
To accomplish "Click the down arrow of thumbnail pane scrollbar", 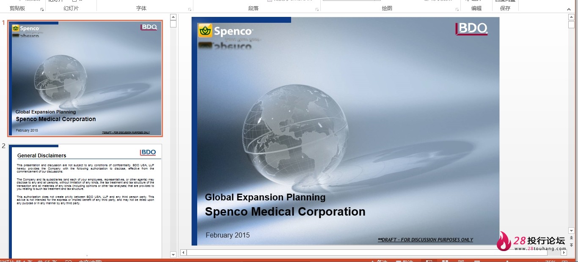I will click(173, 255).
